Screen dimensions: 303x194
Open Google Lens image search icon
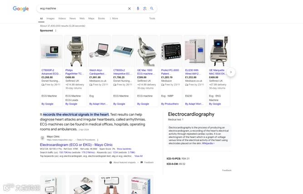[x=145, y=9]
